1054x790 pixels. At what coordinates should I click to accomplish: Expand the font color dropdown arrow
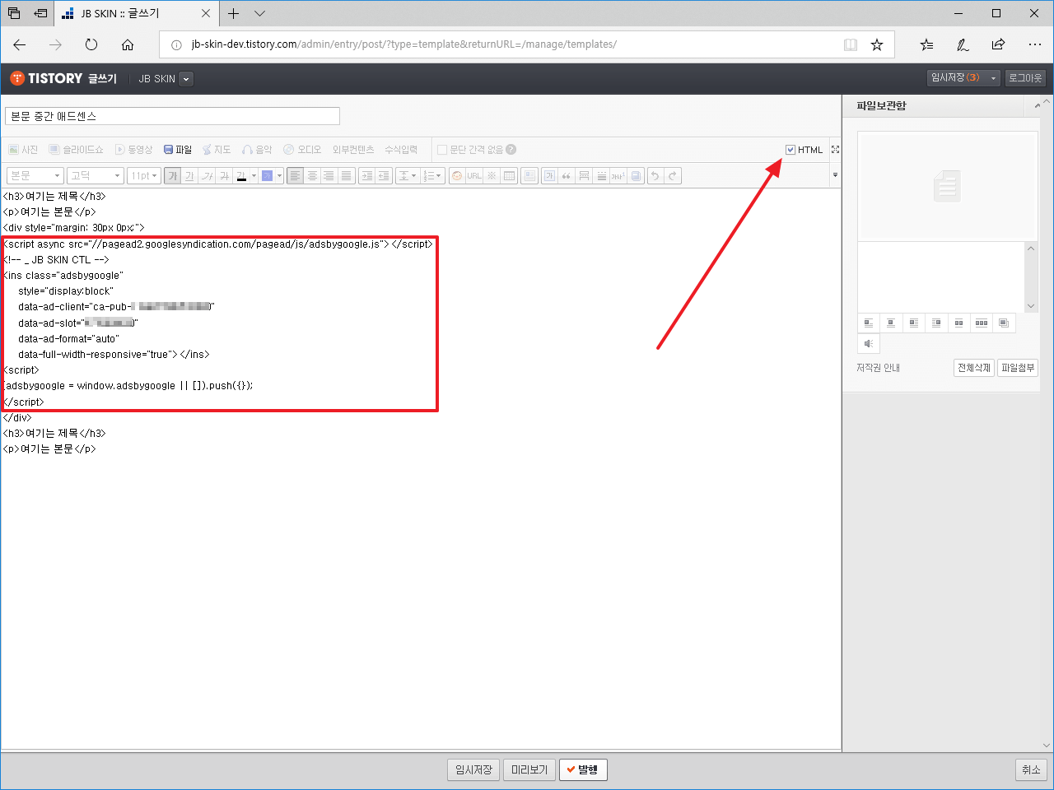pos(254,175)
